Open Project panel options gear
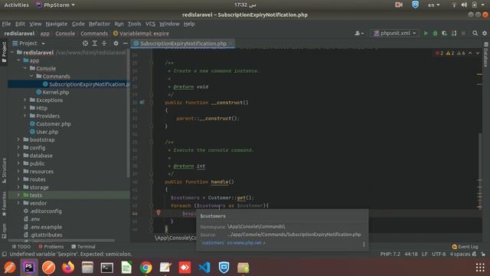490x276 pixels. pos(116,43)
